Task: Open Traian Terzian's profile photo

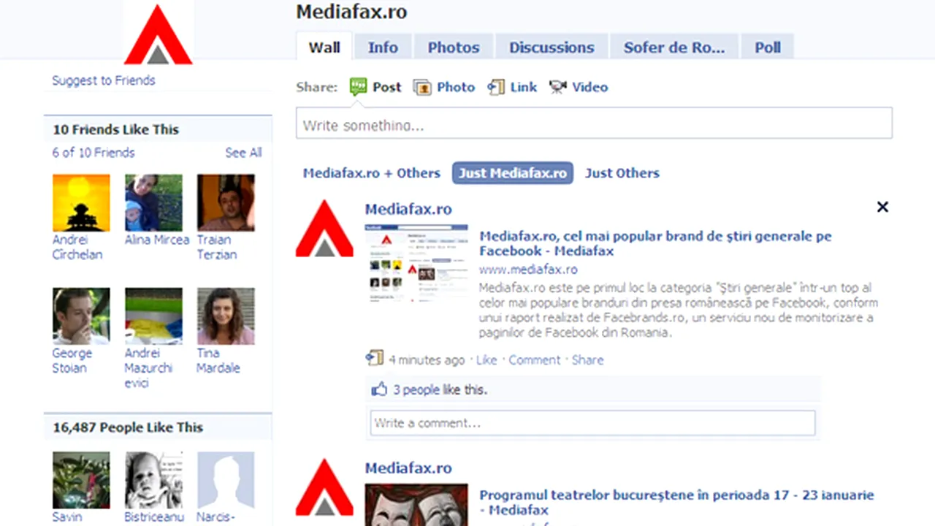Action: pos(226,202)
